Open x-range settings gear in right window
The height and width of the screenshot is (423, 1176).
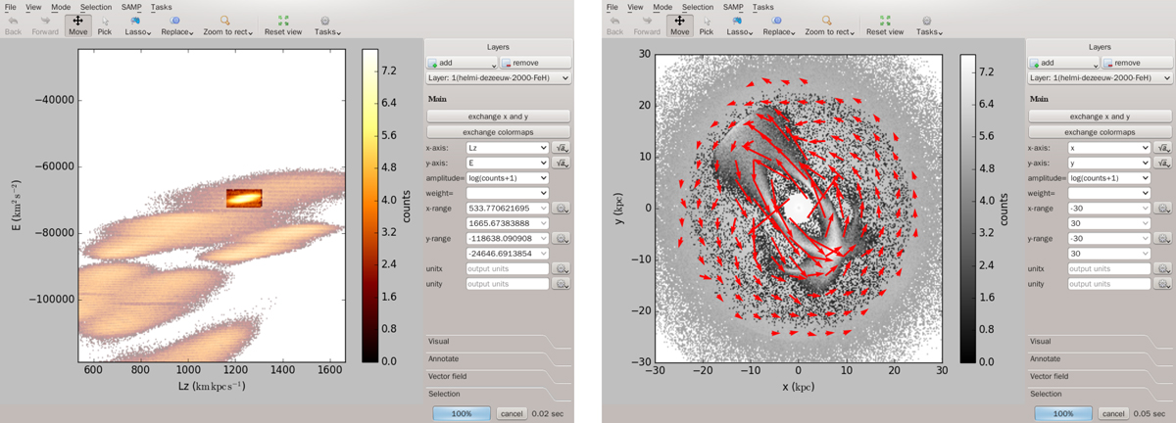click(1163, 209)
